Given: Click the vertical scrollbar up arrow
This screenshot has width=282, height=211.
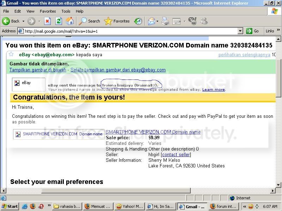Looking at the screenshot, I should point(278,39).
